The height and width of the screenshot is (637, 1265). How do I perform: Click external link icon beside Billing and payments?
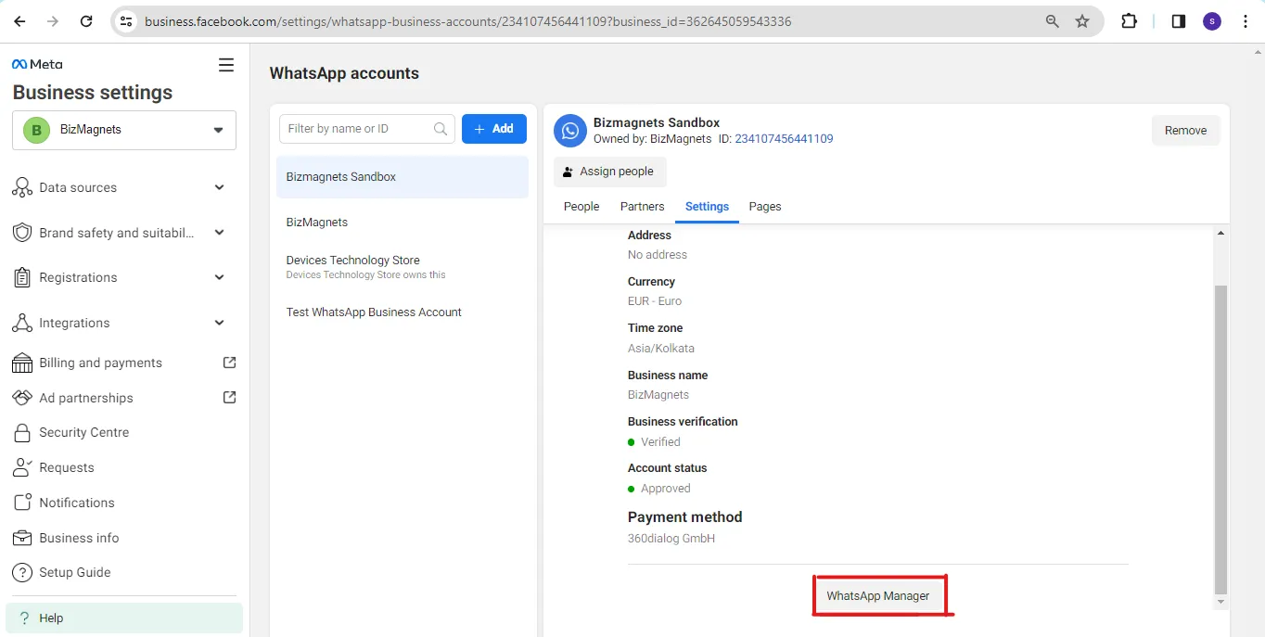pos(230,363)
